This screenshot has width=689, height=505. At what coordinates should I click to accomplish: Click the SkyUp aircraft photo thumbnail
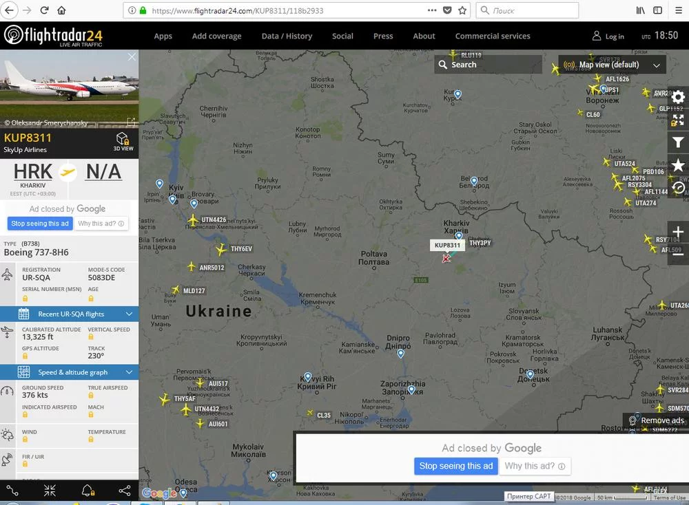click(70, 89)
